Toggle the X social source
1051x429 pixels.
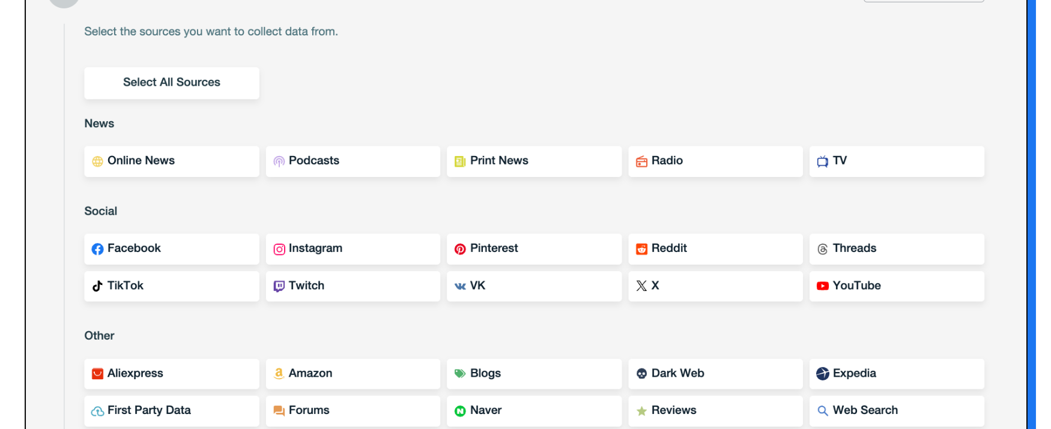(715, 286)
